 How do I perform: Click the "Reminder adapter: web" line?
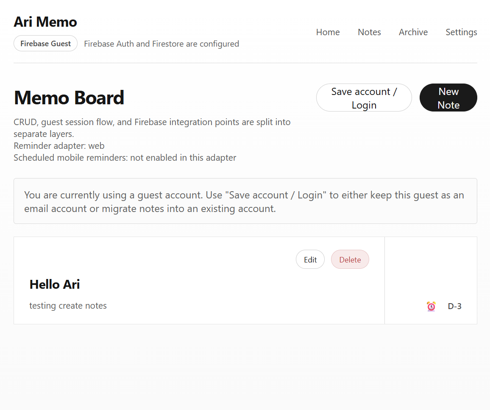coord(59,146)
